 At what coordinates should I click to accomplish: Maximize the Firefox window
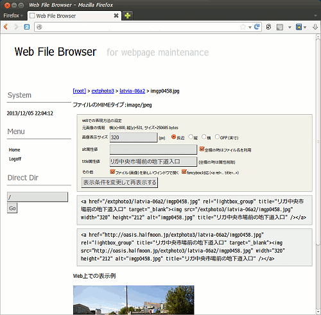coord(21,5)
